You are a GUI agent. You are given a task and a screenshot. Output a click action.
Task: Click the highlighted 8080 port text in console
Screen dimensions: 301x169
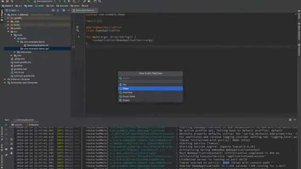pos(226,163)
